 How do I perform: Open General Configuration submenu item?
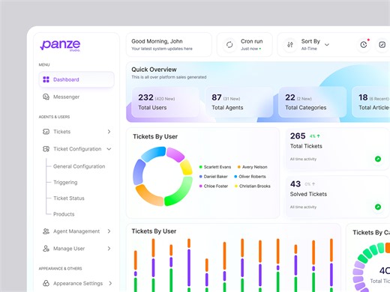click(79, 166)
